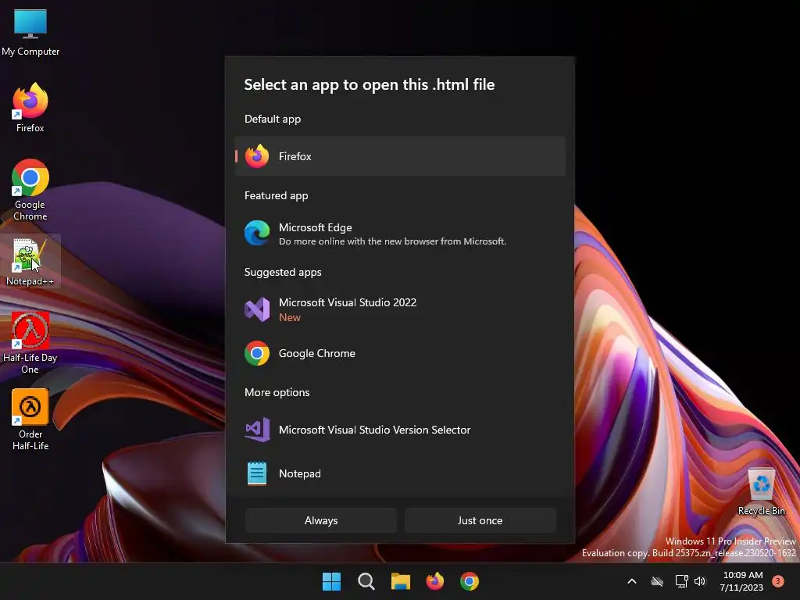Click 'Do more online with the new browser' text

click(x=392, y=241)
